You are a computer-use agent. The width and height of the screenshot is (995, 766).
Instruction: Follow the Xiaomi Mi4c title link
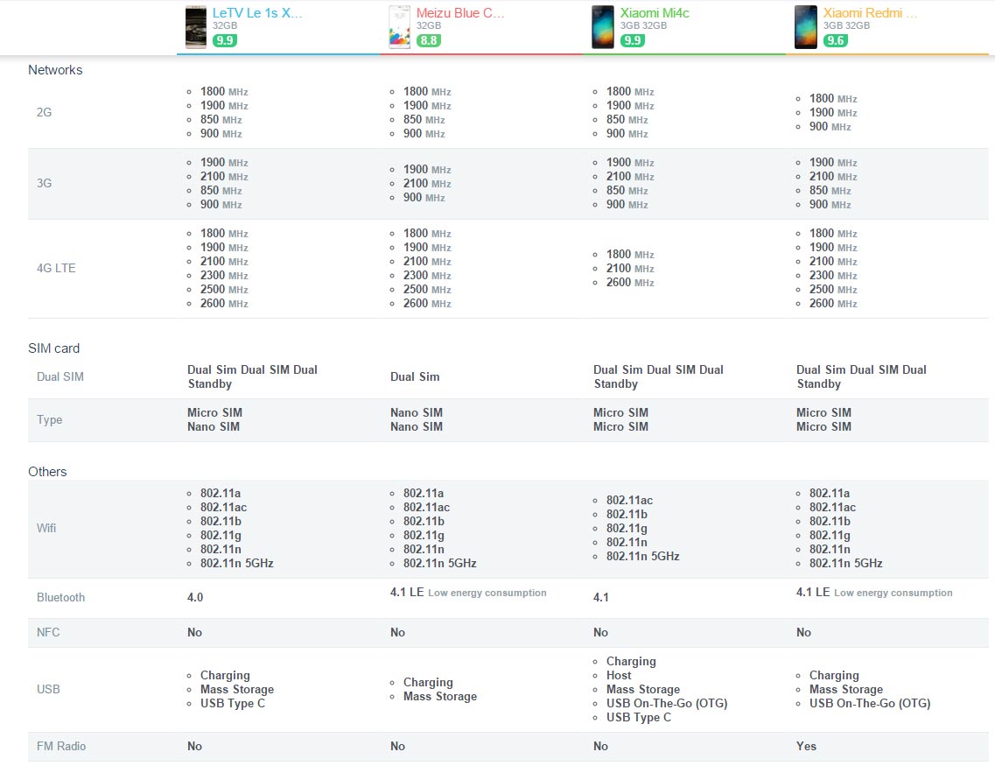[655, 12]
